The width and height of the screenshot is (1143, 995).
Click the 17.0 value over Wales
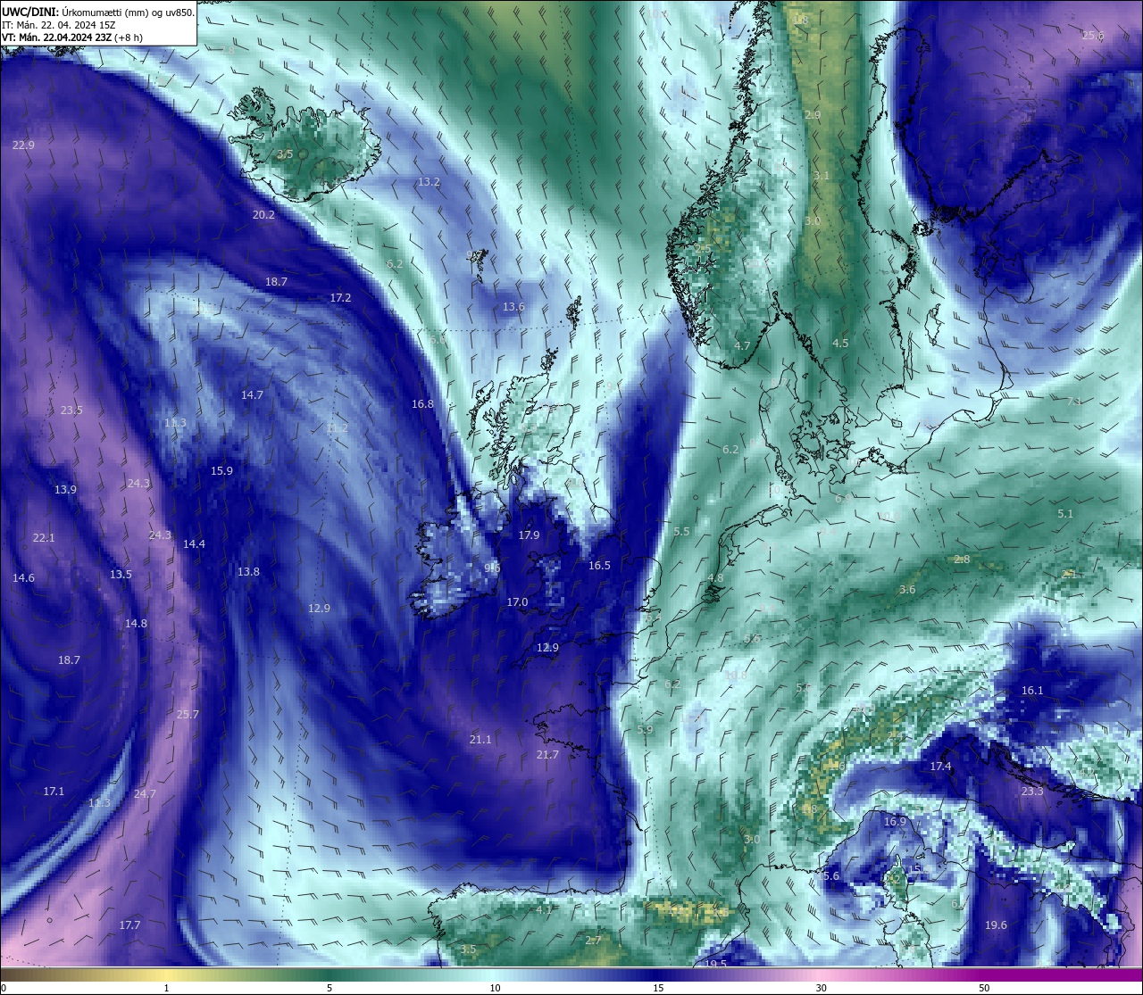coord(517,603)
